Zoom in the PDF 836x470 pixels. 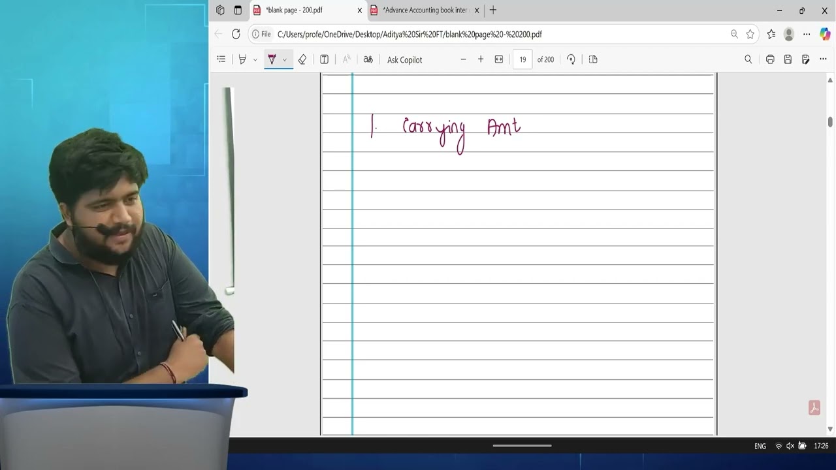coord(481,59)
